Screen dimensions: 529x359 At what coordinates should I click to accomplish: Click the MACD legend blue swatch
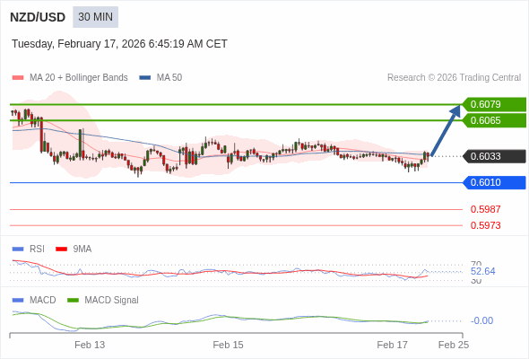point(18,301)
